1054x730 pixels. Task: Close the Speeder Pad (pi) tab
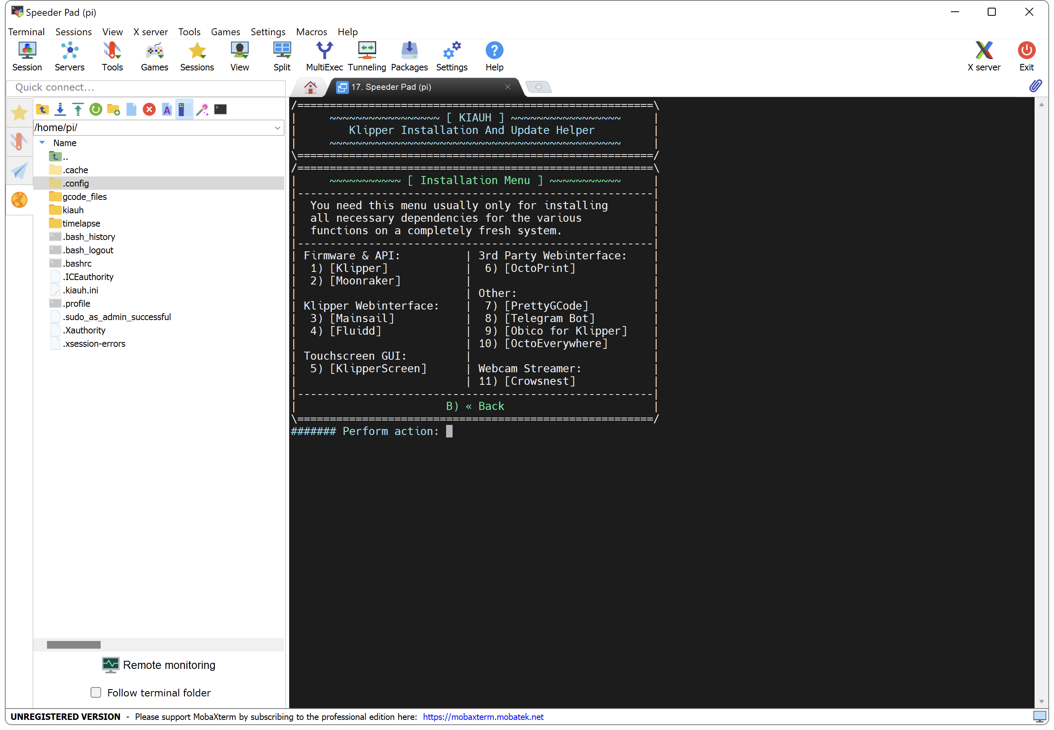pyautogui.click(x=507, y=87)
